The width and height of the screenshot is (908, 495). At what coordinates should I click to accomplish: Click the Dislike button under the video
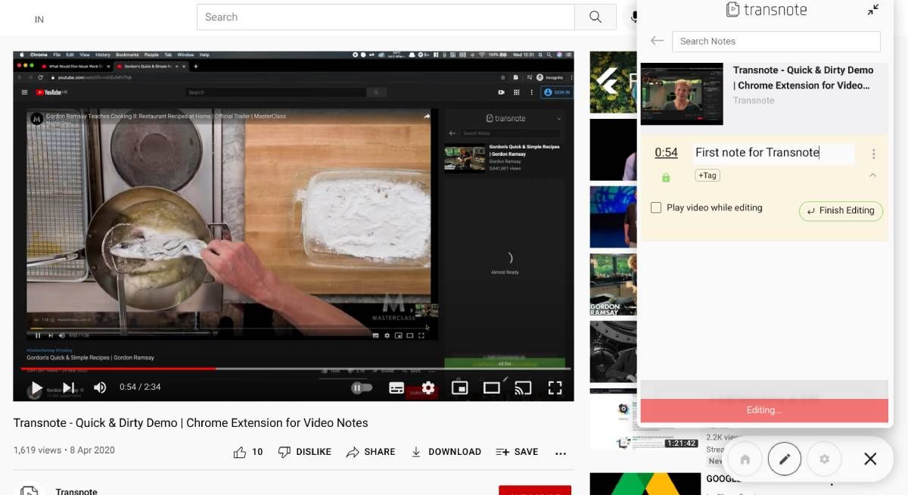point(305,451)
